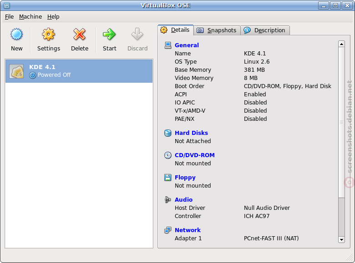Viewport: 355px width, 263px height.
Task: Open the Hard Disks settings link
Action: pyautogui.click(x=191, y=133)
